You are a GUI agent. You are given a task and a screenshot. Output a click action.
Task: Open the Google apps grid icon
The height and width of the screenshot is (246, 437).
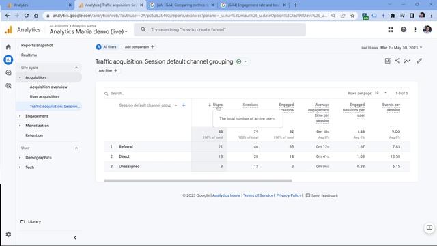391,29
